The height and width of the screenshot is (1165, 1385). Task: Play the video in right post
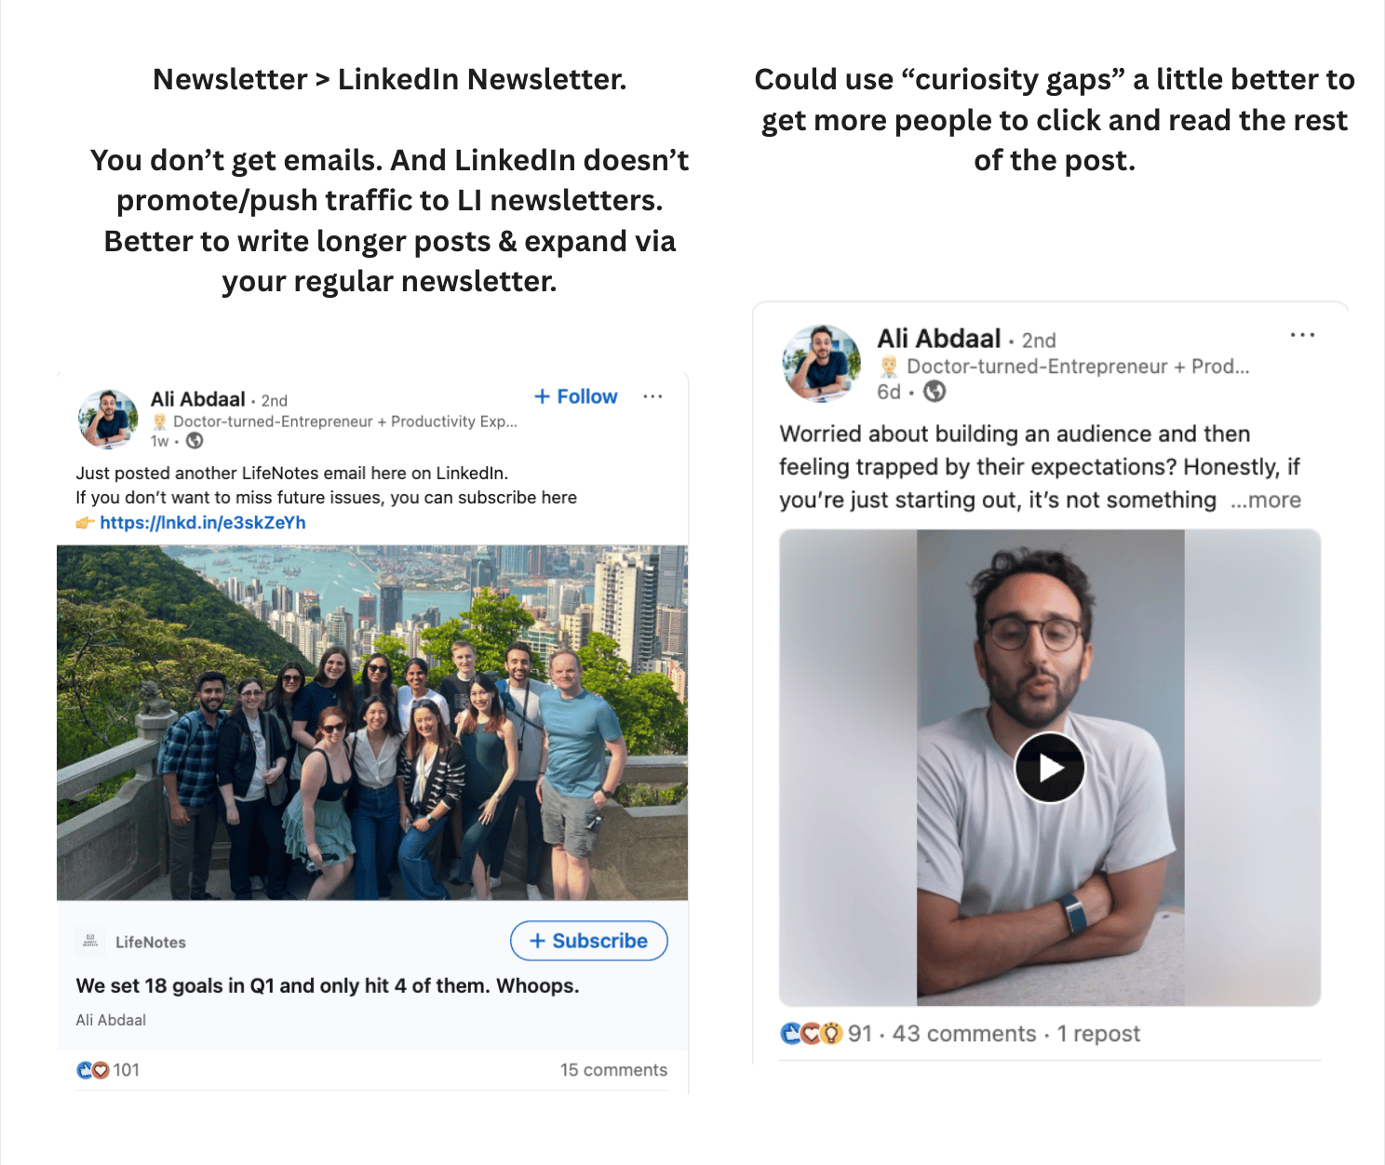[x=1050, y=768]
